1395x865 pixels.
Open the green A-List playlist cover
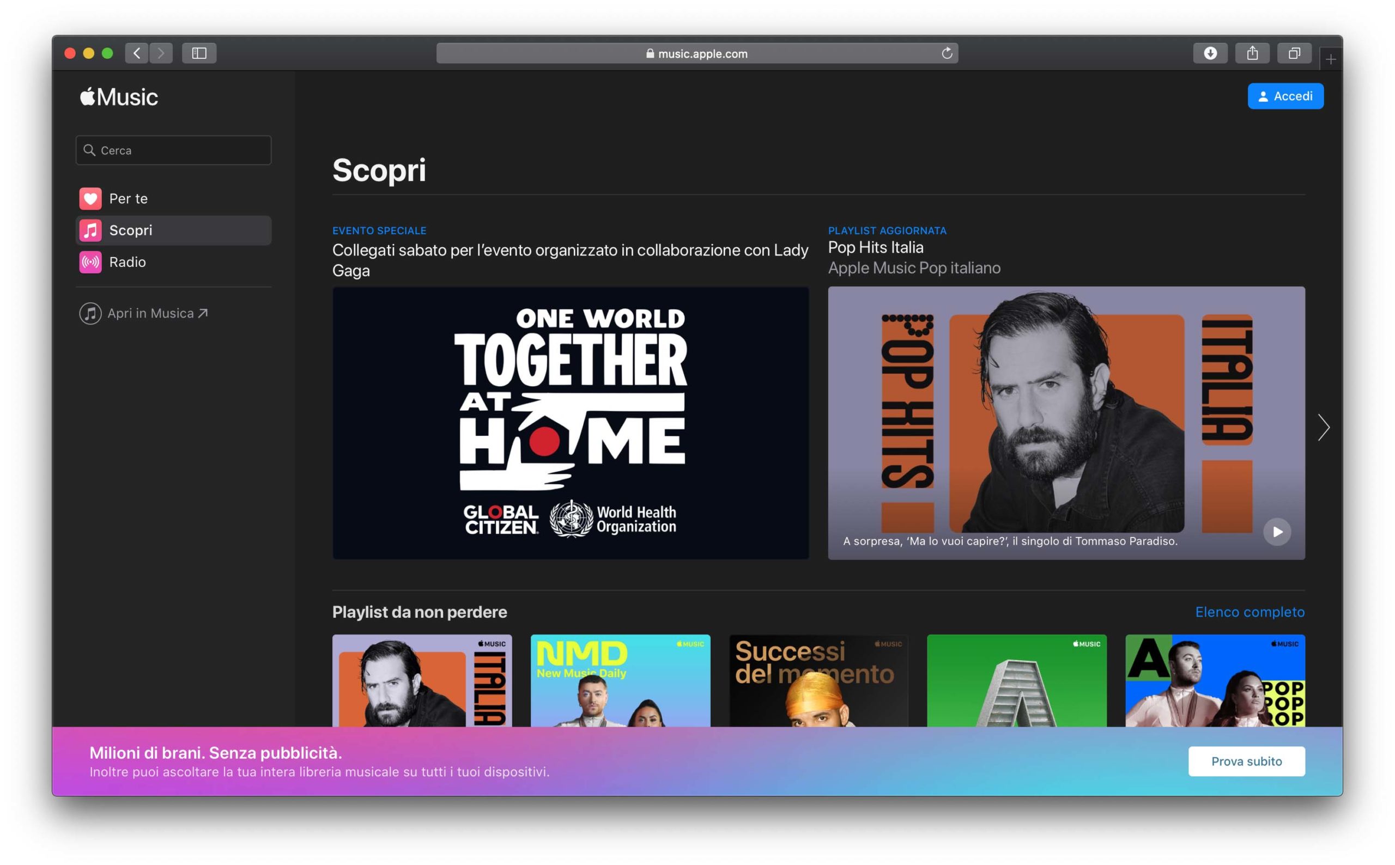(1017, 680)
